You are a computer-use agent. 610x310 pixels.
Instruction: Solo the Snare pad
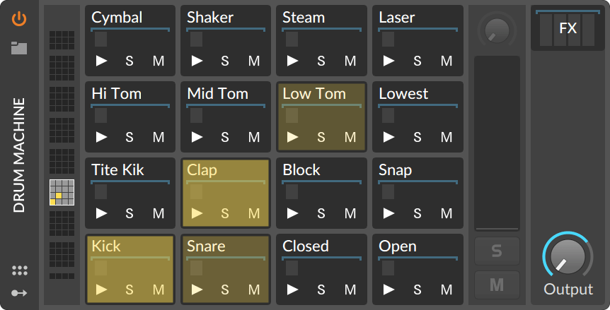[x=225, y=289]
